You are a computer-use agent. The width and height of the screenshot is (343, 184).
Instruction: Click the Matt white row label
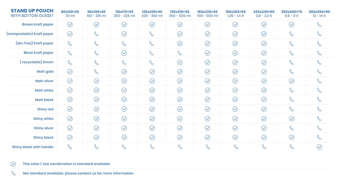(44, 90)
